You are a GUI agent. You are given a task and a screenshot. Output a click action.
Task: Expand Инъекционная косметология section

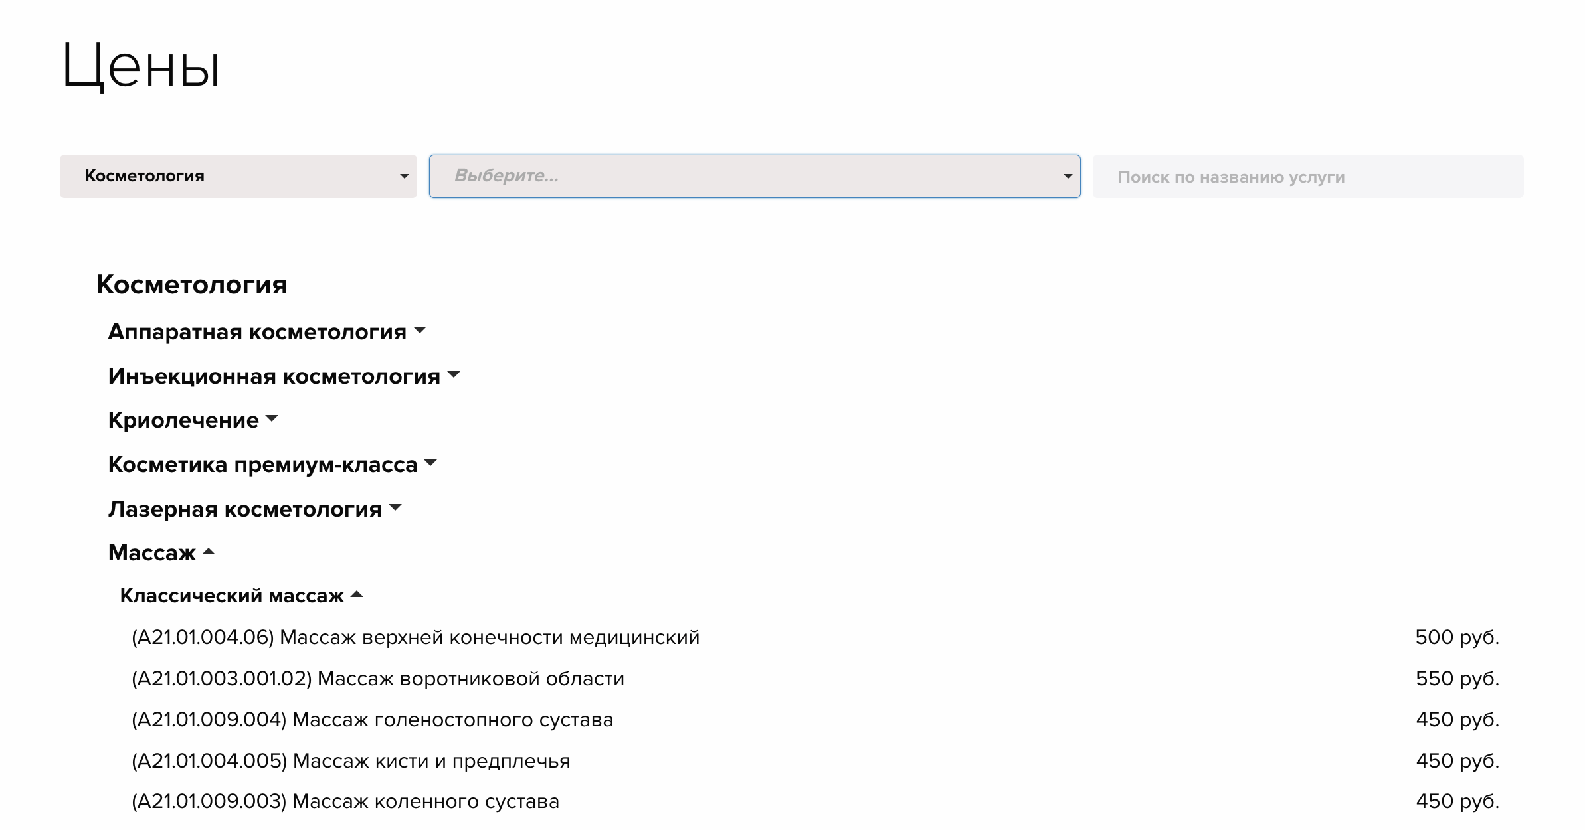click(x=274, y=376)
